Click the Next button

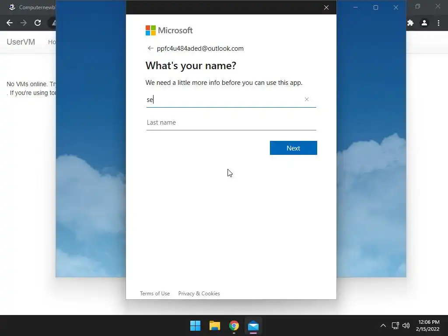294,148
